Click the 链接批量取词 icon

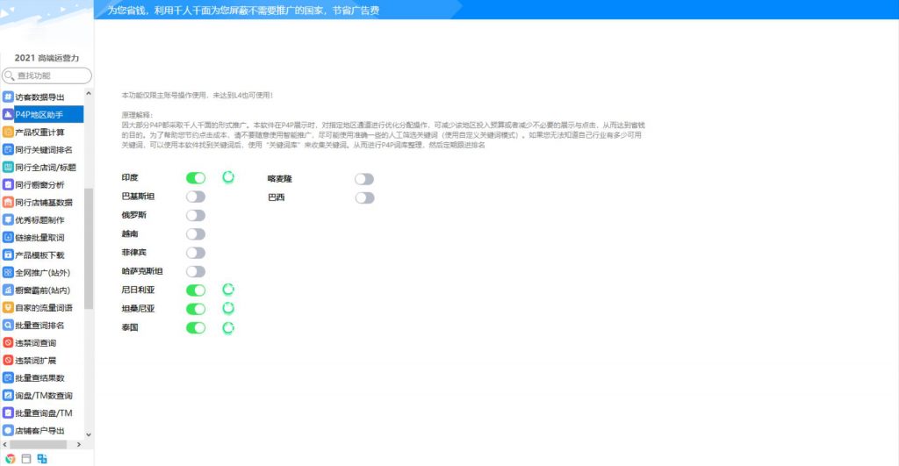click(x=8, y=237)
